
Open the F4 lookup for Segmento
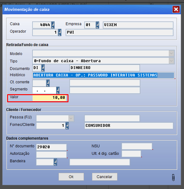(x=58, y=90)
